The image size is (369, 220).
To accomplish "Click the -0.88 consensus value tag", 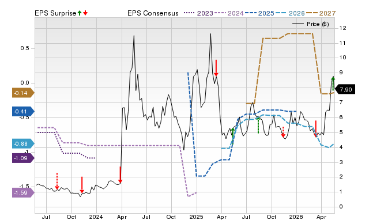I will click(x=23, y=143).
